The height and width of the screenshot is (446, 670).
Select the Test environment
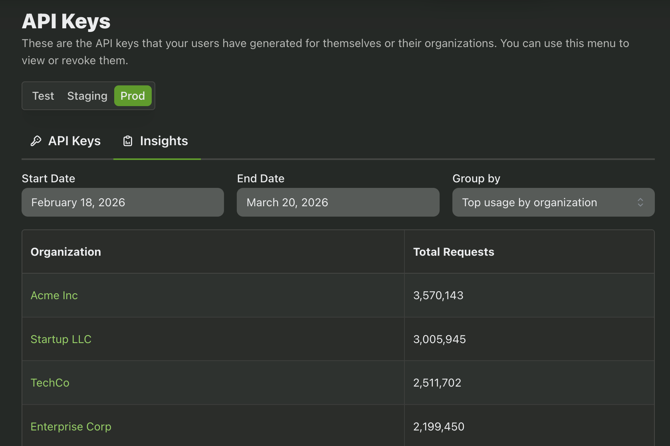tap(43, 96)
